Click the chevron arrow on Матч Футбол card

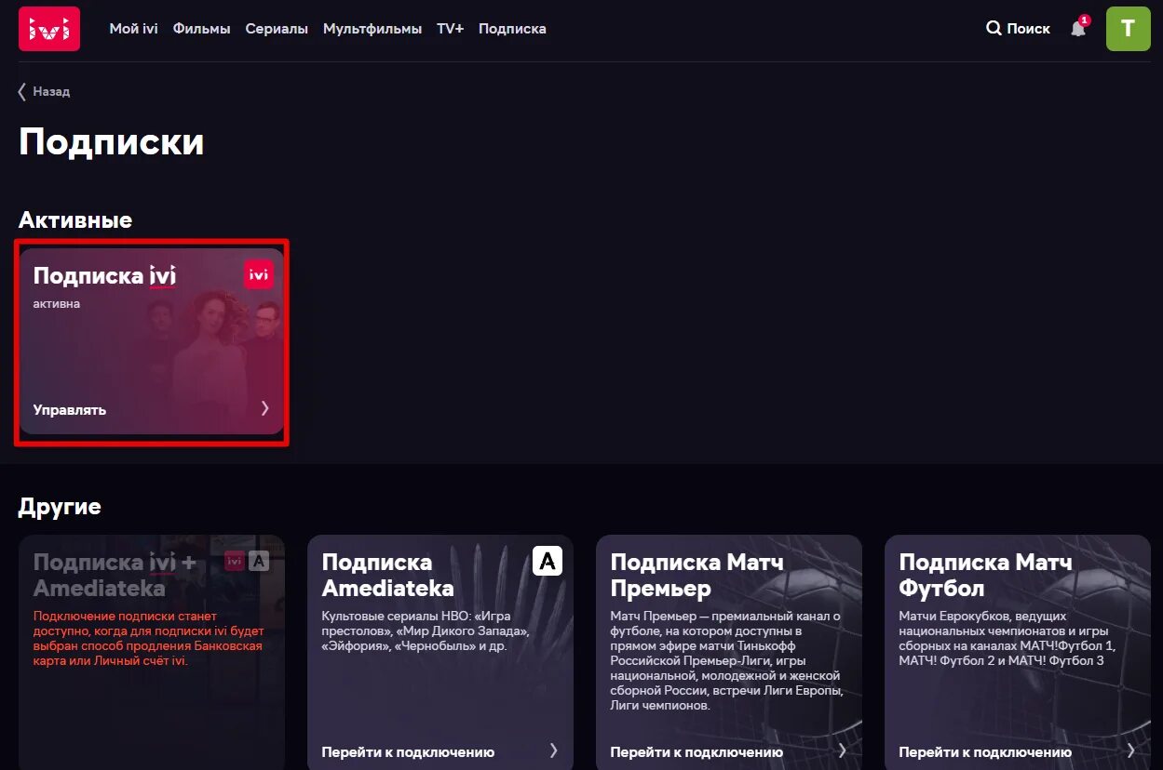pyautogui.click(x=1130, y=750)
